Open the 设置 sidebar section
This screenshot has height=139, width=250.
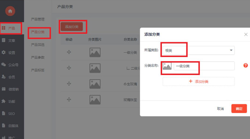12,53
